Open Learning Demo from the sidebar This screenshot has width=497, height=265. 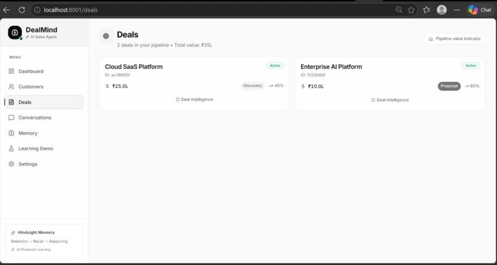[44, 149]
